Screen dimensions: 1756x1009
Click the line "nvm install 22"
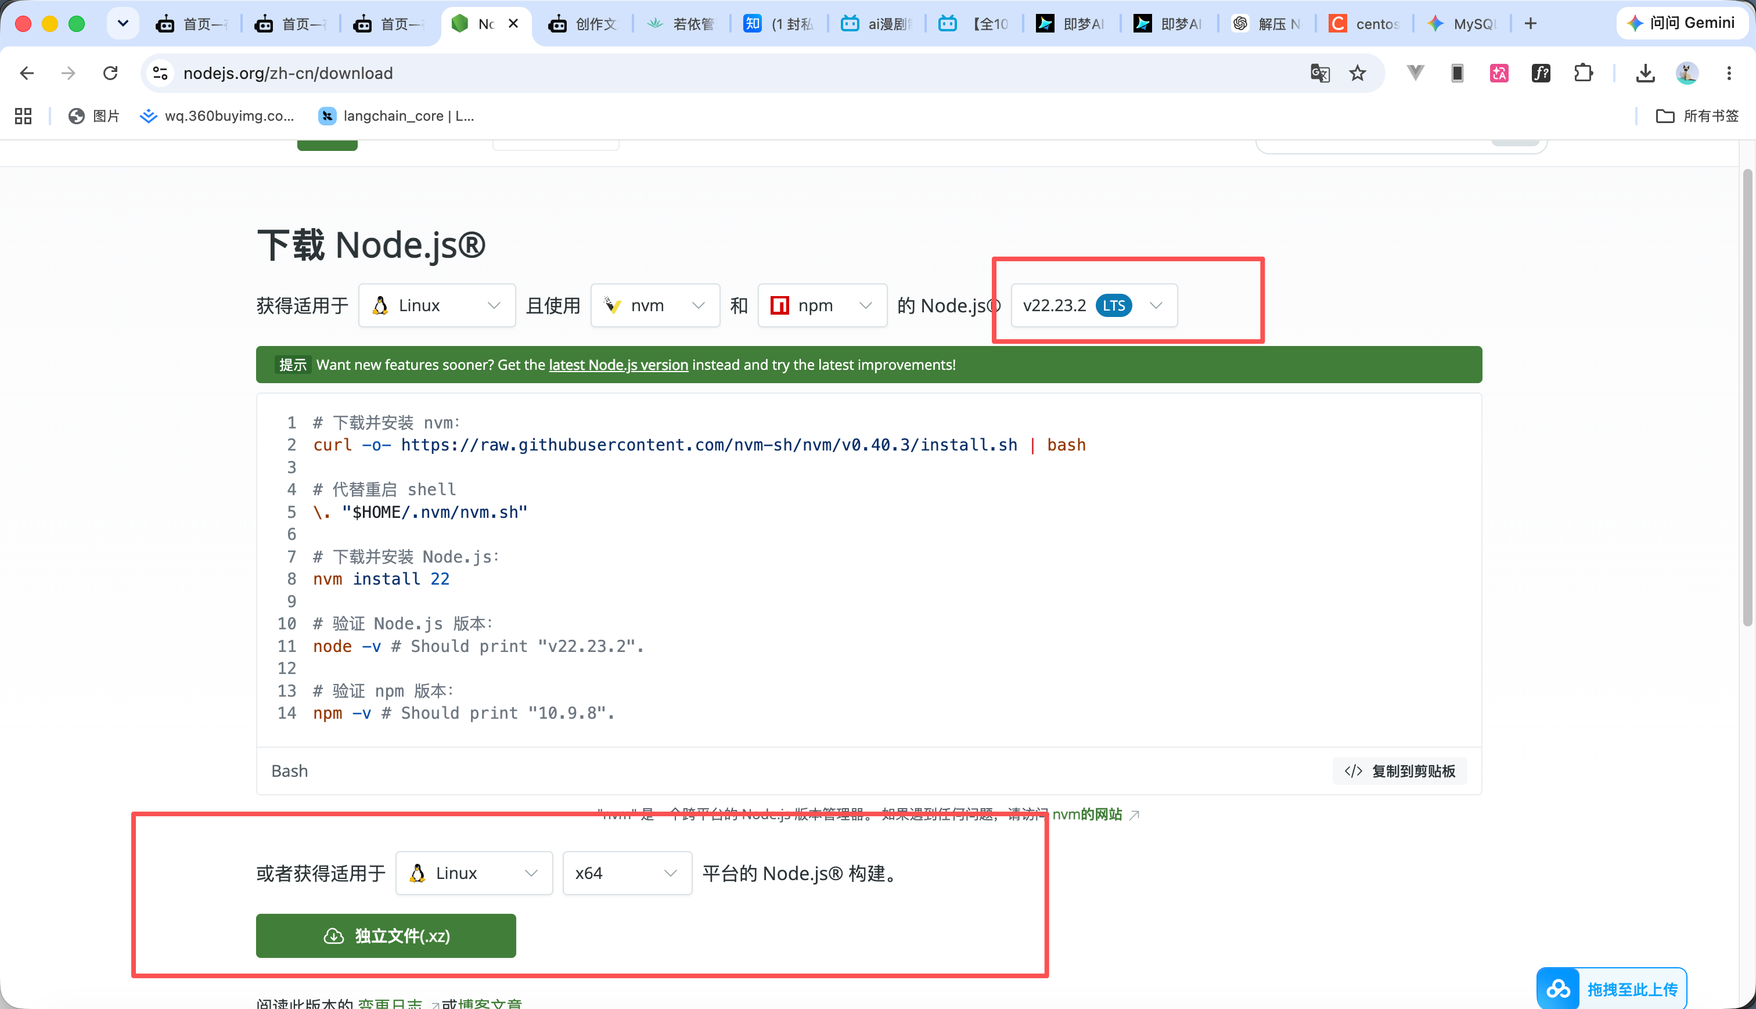(x=381, y=579)
